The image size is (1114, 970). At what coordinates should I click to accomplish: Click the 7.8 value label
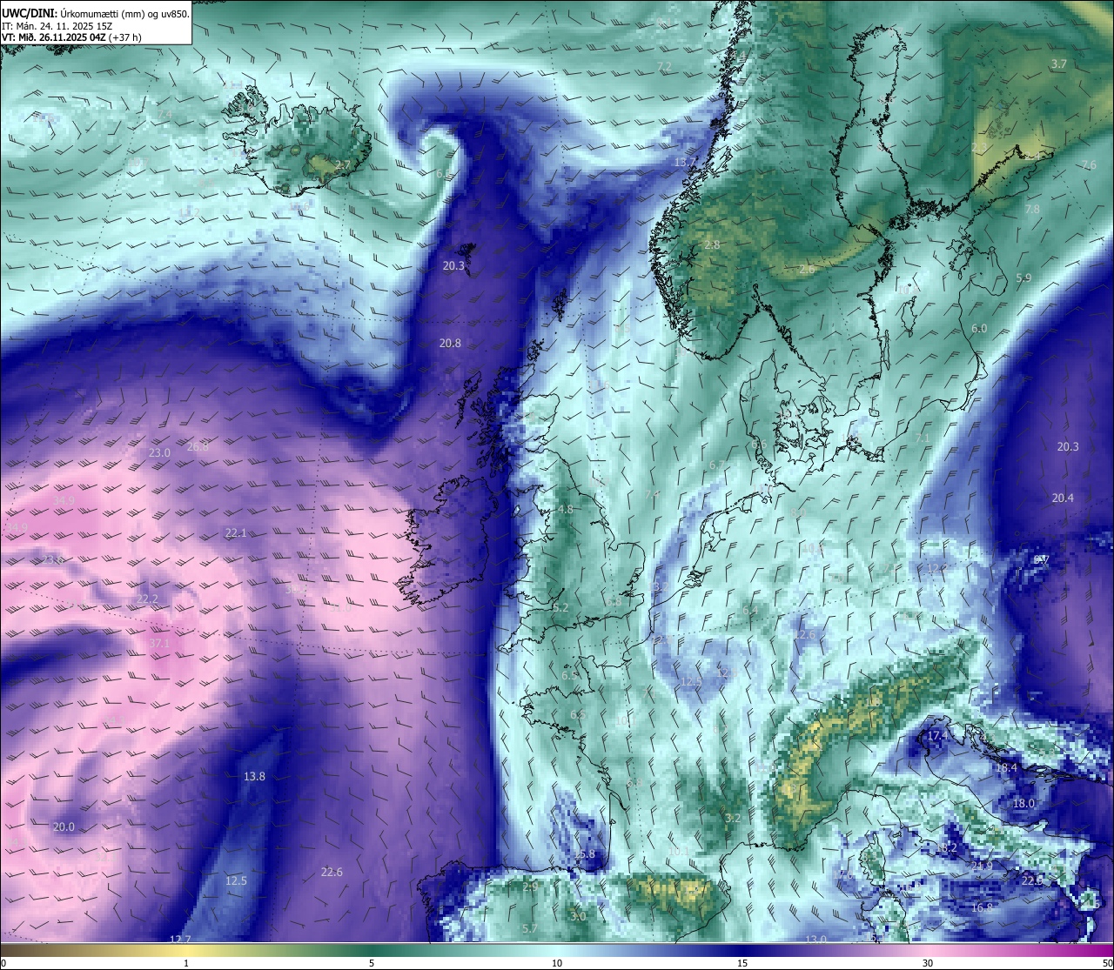tap(1032, 210)
